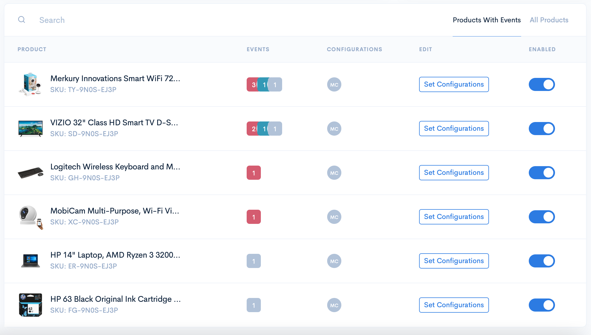Click red 1 event badge for Logitech keyboard
591x335 pixels.
(253, 173)
